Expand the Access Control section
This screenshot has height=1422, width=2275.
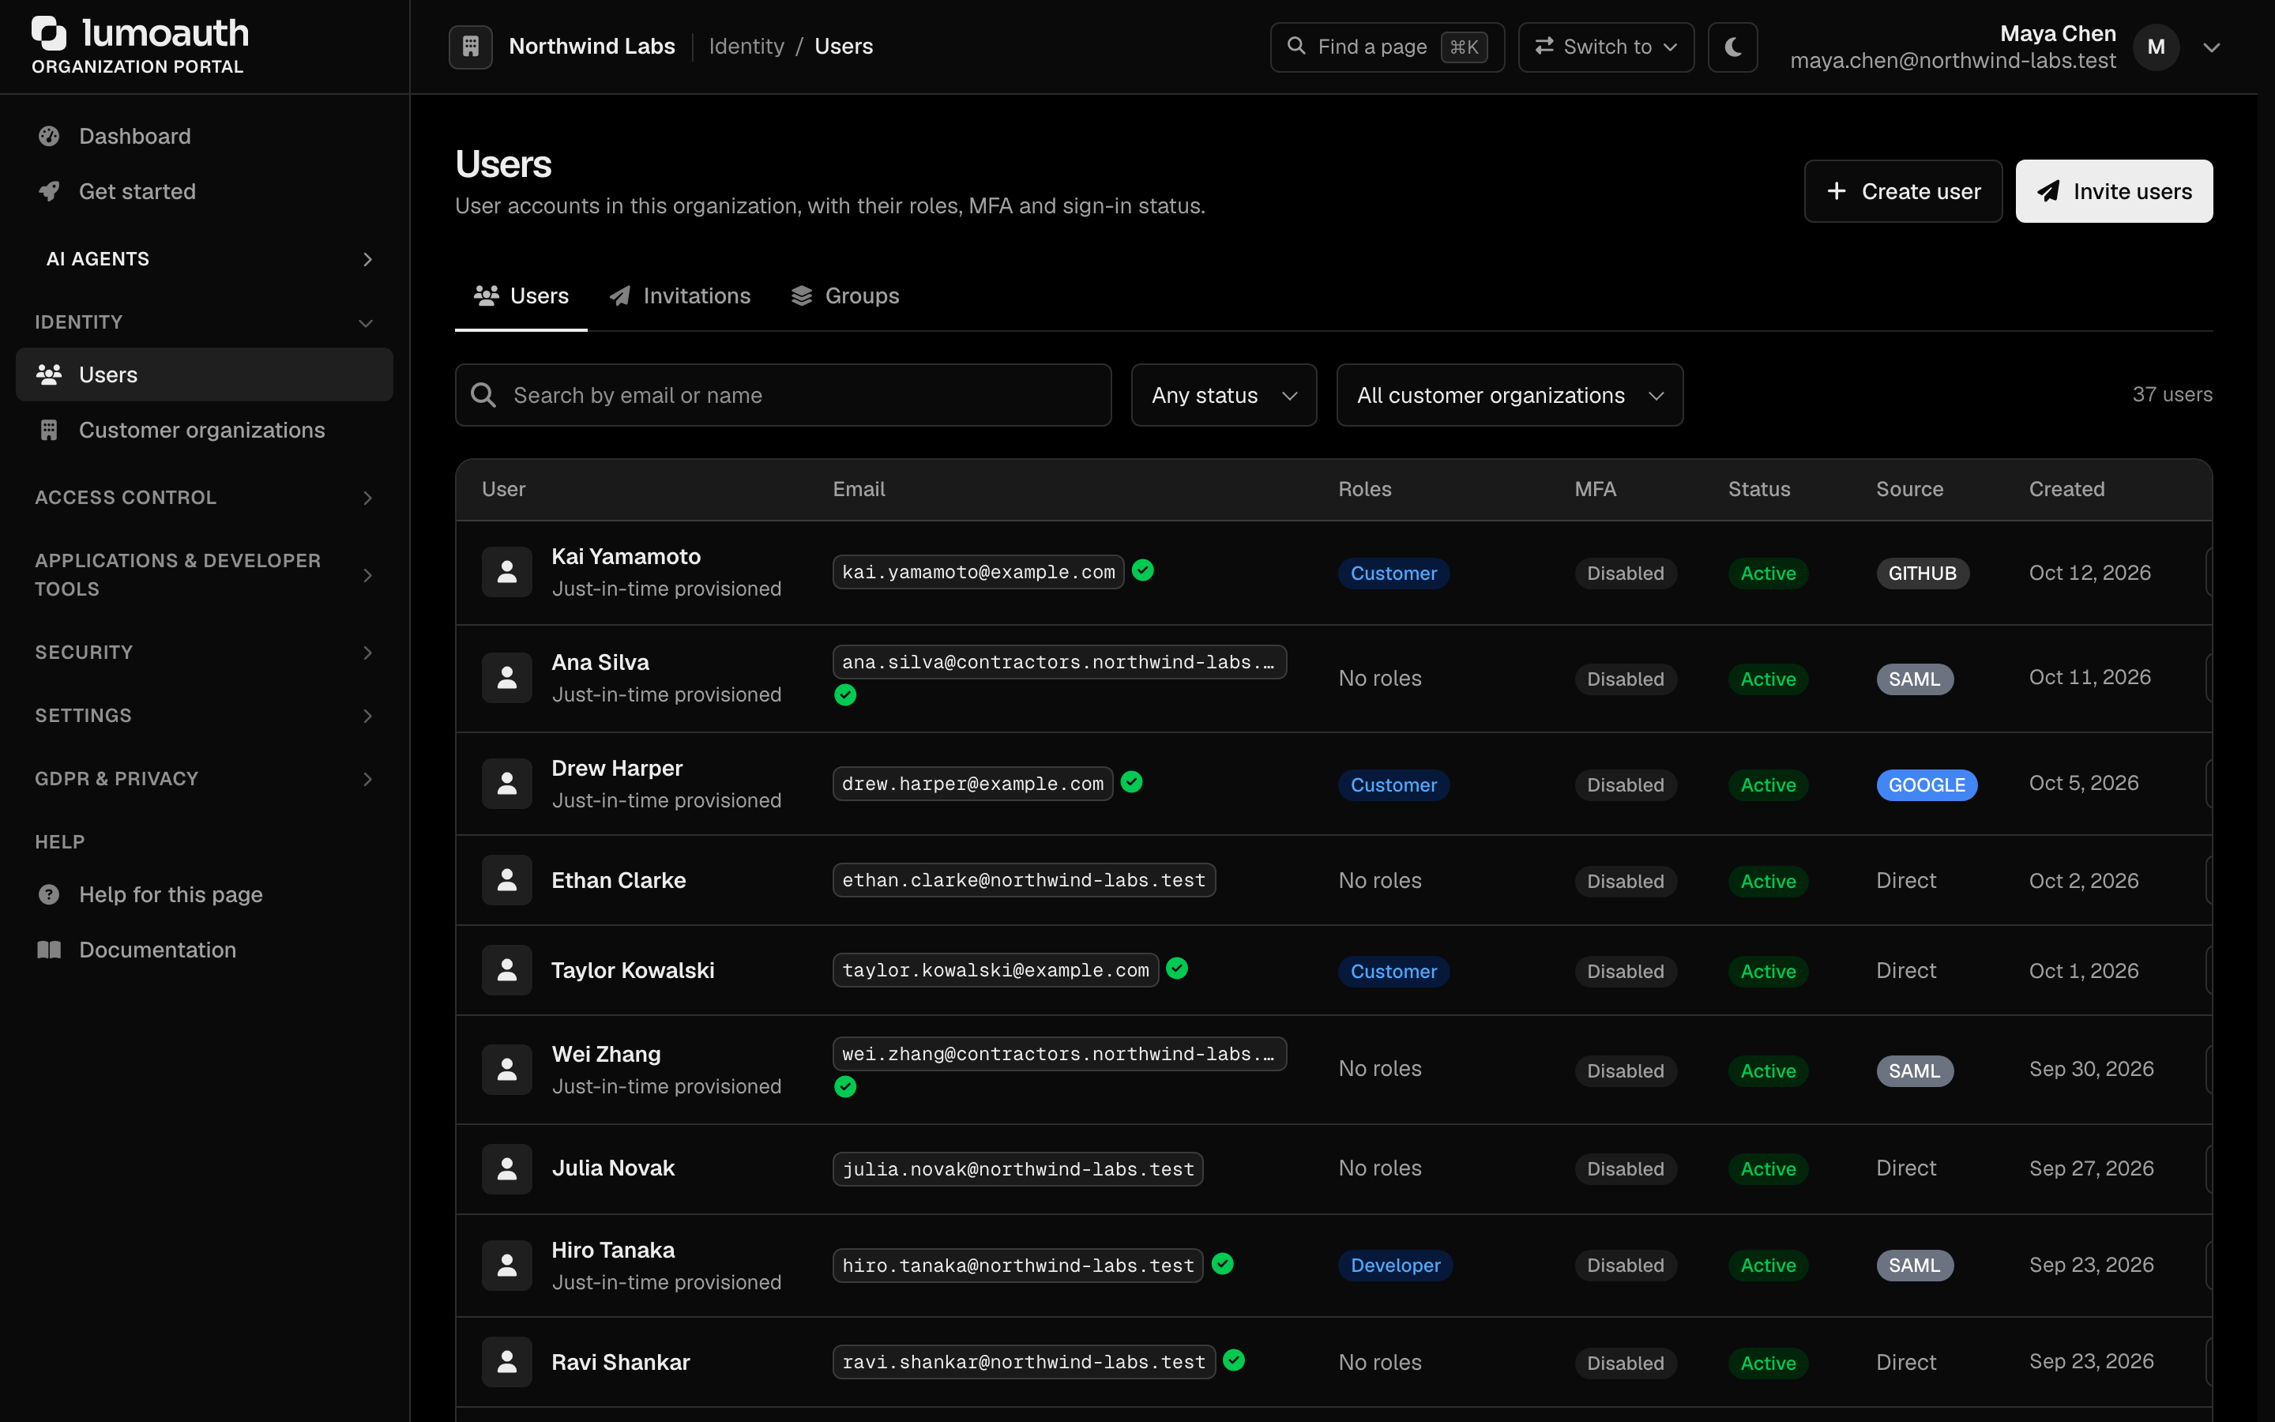204,497
